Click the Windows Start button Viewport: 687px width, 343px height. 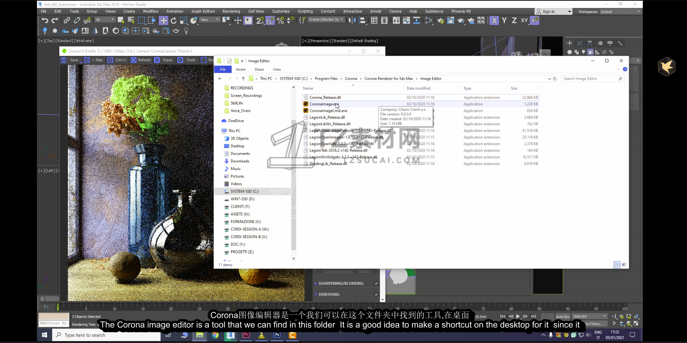click(45, 335)
